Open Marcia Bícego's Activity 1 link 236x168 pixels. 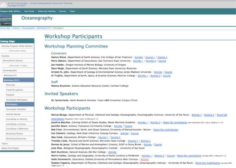tap(196, 115)
